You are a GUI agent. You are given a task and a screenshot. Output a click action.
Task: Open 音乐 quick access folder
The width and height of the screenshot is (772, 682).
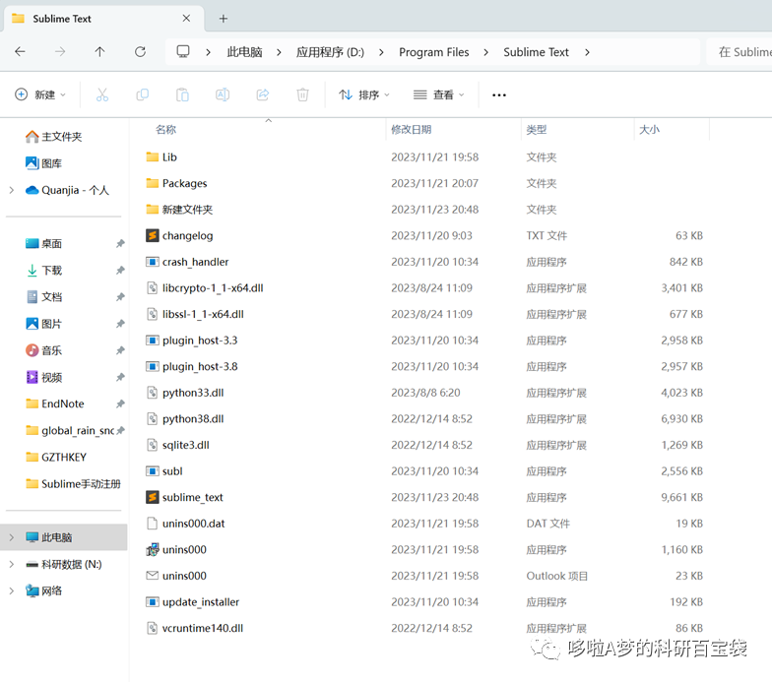point(43,350)
